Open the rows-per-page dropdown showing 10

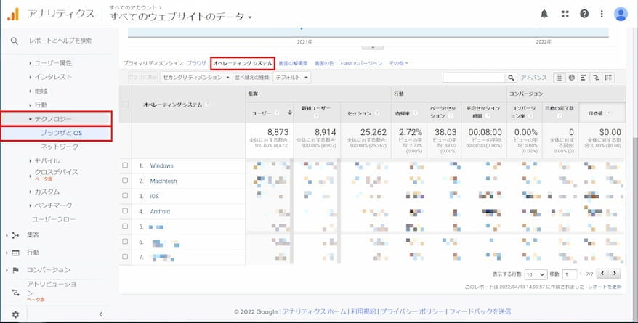click(536, 274)
